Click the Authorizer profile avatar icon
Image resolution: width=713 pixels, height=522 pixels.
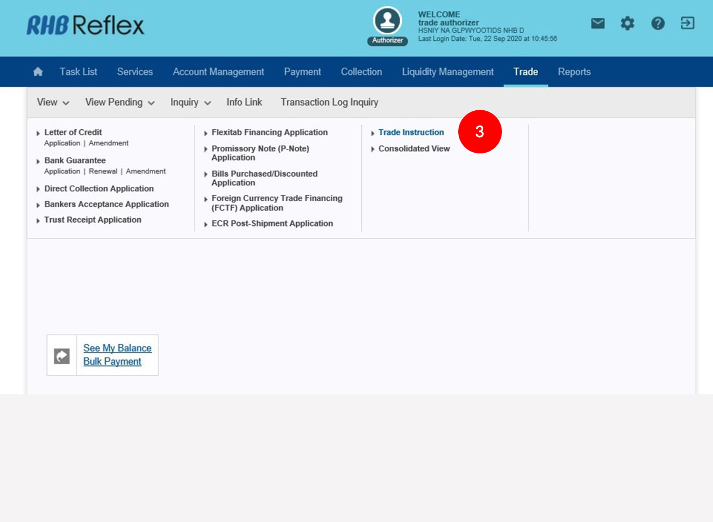click(x=387, y=21)
